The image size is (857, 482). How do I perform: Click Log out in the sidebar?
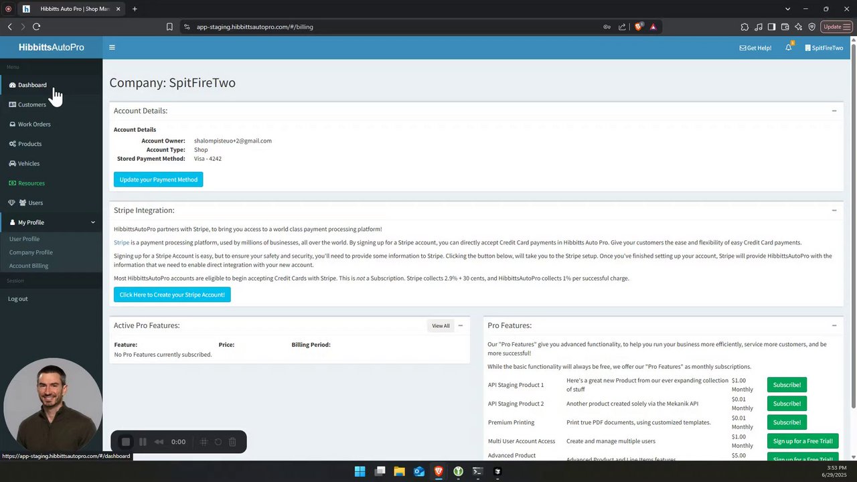click(x=18, y=299)
